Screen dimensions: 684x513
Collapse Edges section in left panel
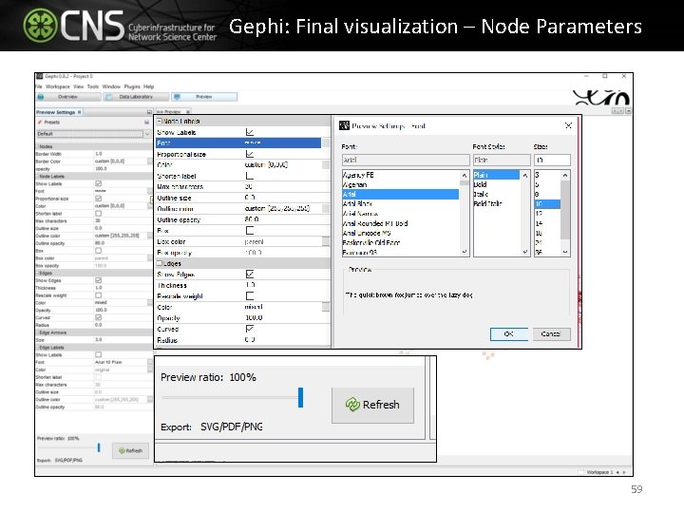click(x=37, y=273)
